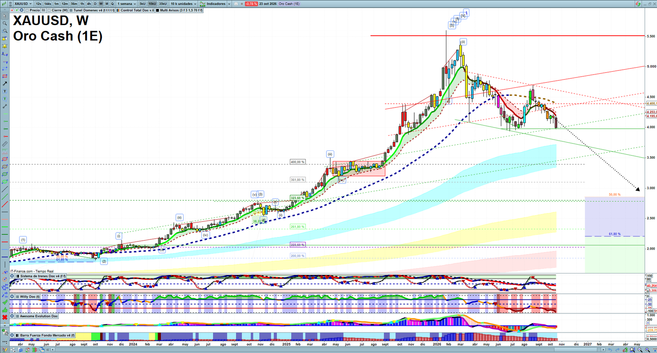Toggle the 10kU quantity button
This screenshot has height=353, width=657.
[152, 4]
